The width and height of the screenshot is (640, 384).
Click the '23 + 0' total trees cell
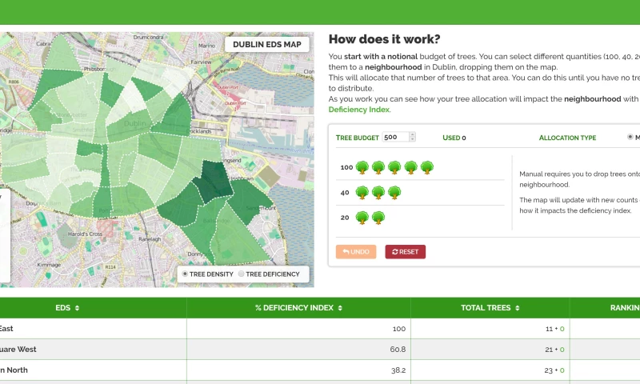click(x=490, y=370)
